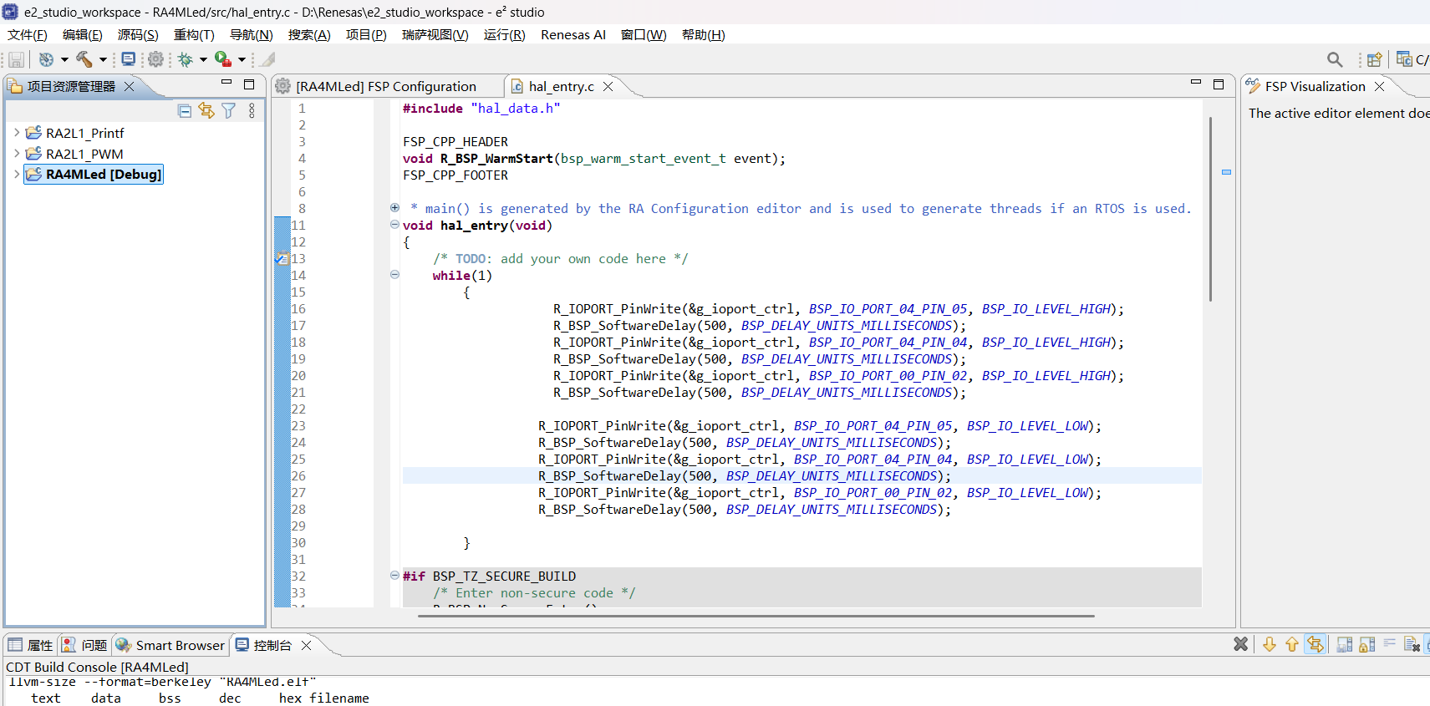This screenshot has height=706, width=1430.
Task: Open the dropdown beside the debug bug icon
Action: 203,59
